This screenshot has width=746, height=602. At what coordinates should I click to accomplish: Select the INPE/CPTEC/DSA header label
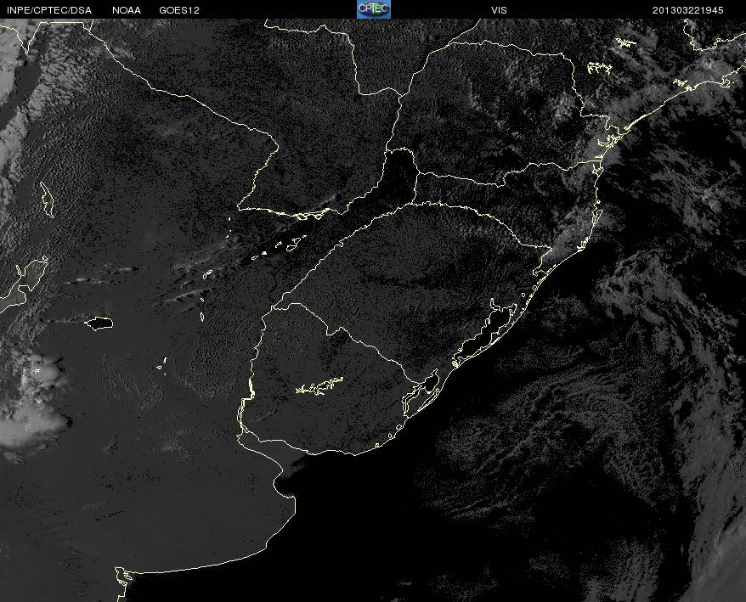pos(49,10)
